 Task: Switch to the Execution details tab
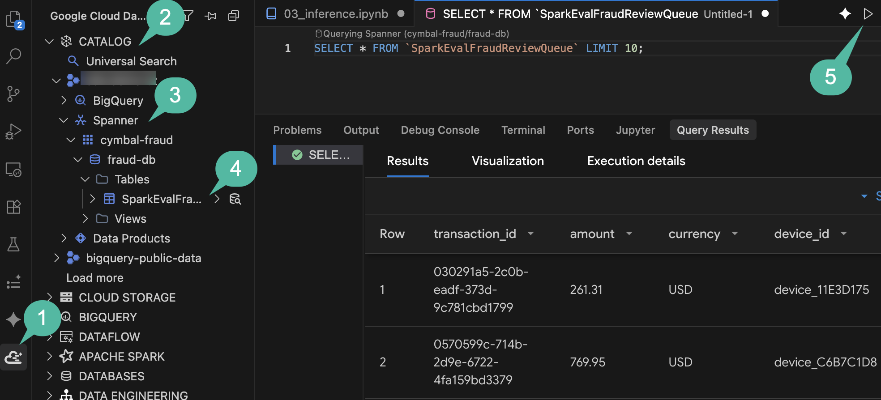click(636, 161)
